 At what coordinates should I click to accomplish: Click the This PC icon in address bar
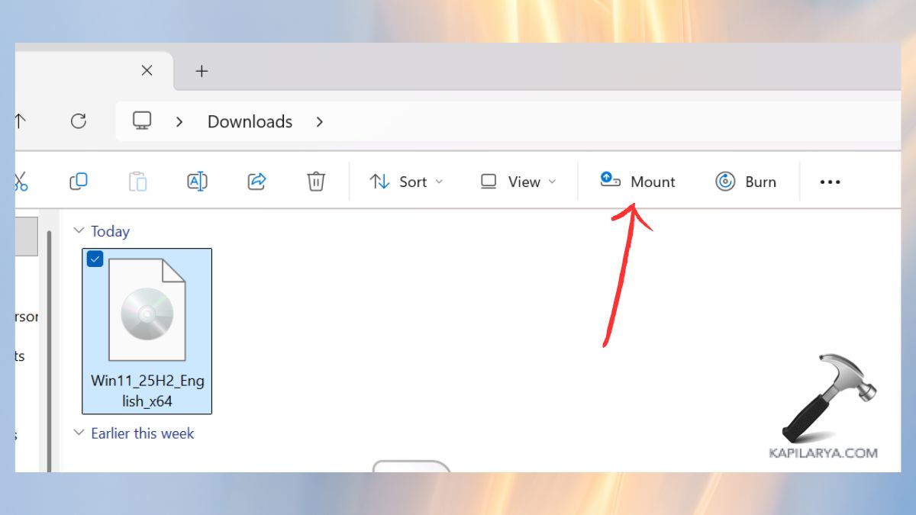[x=140, y=121]
